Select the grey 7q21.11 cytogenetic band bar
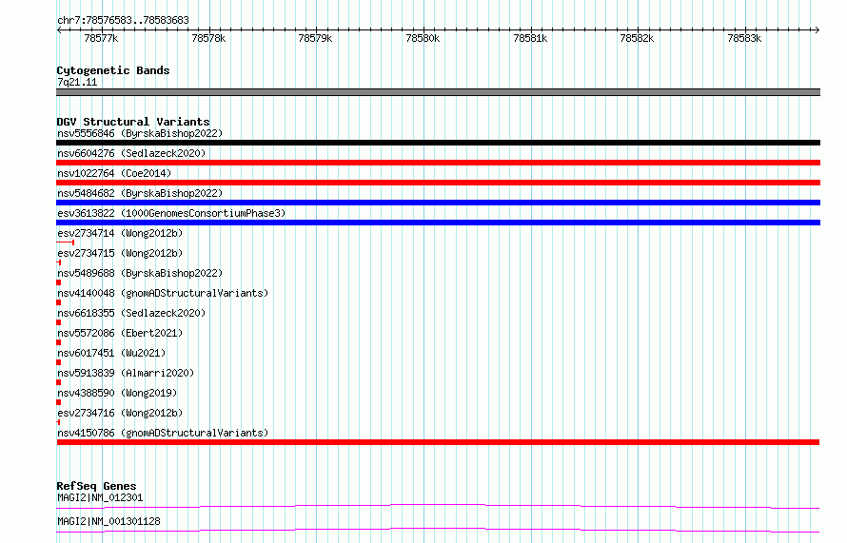 pyautogui.click(x=438, y=92)
